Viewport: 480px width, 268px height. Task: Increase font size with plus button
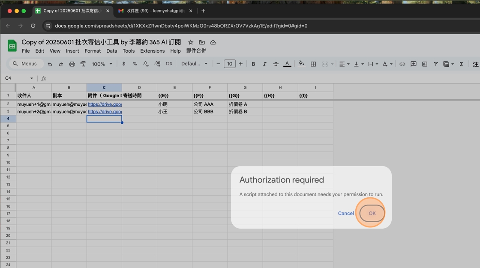tap(240, 64)
